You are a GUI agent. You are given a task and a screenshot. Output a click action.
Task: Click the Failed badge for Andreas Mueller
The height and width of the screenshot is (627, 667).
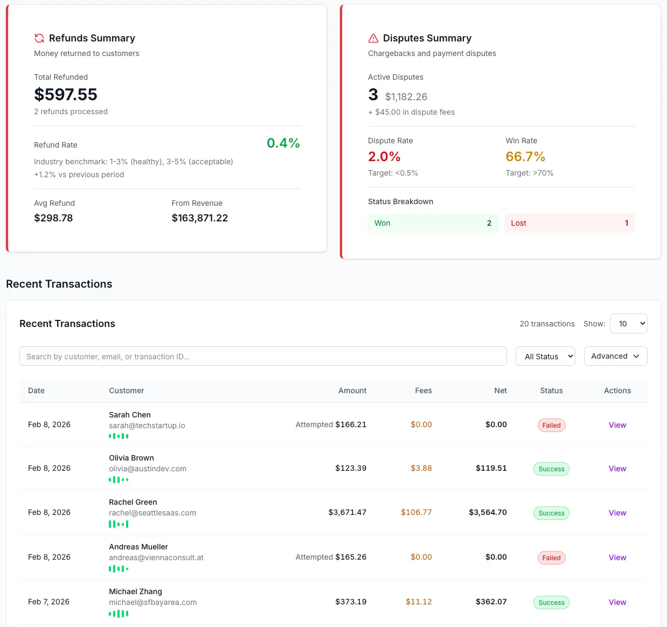(x=551, y=558)
